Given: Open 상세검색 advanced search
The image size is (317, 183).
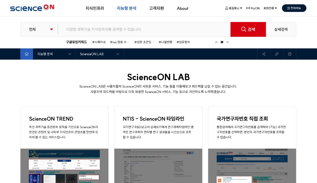Looking at the screenshot, I should 281,29.
